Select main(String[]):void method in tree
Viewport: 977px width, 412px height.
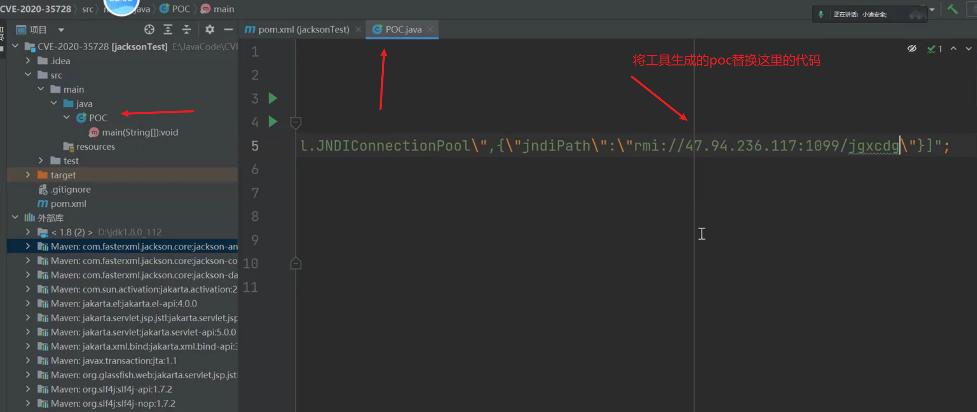[x=140, y=132]
